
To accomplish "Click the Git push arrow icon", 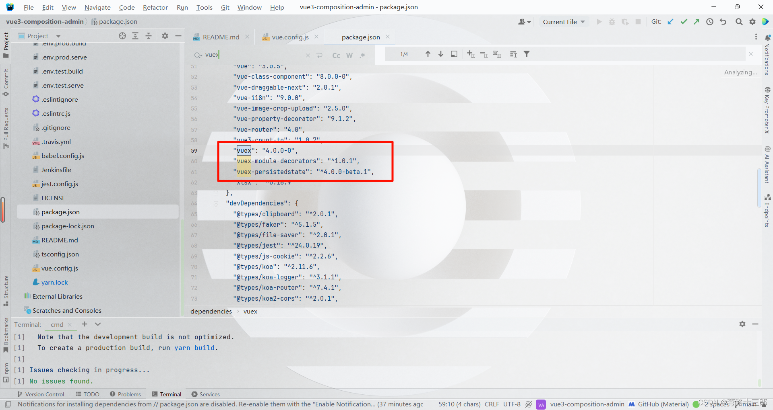I will pyautogui.click(x=697, y=22).
